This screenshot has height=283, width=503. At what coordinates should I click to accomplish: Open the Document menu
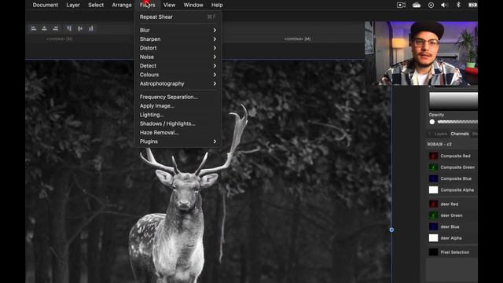tap(46, 5)
